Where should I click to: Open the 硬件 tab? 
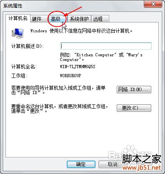pyautogui.click(x=38, y=19)
